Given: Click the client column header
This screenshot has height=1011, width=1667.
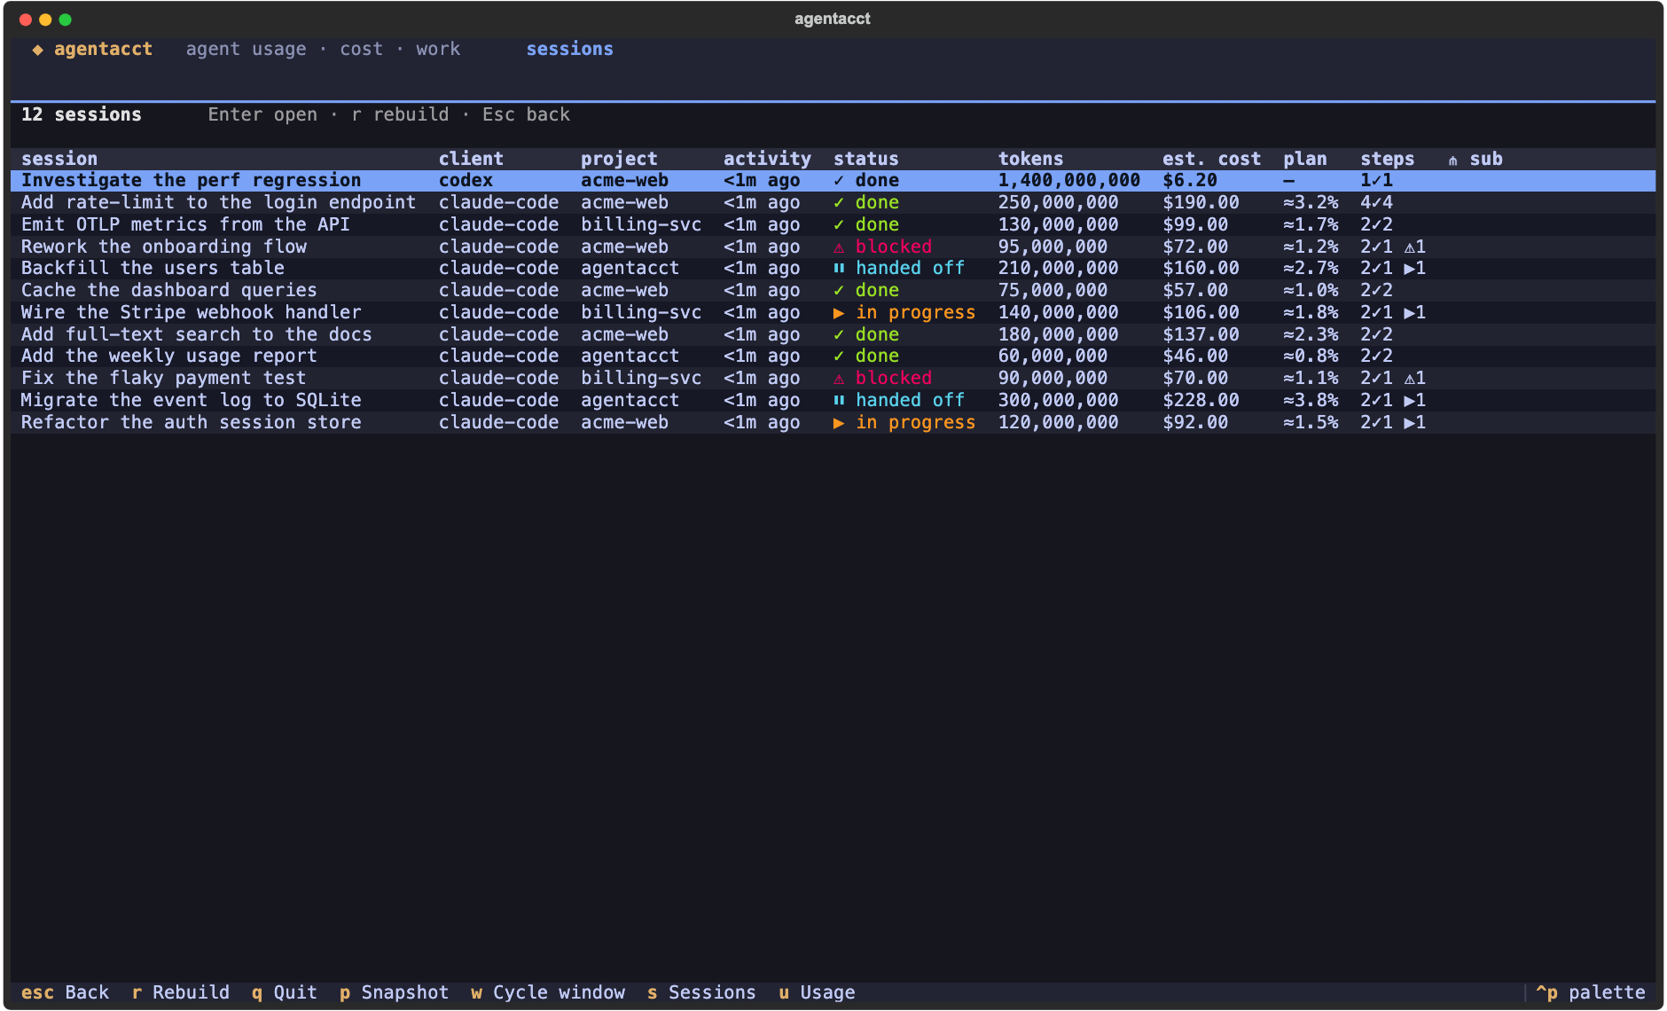Looking at the screenshot, I should click(471, 160).
